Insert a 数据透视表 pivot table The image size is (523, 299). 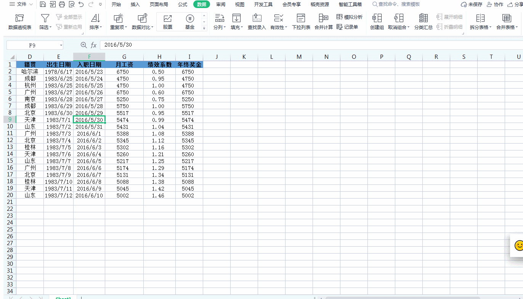pyautogui.click(x=20, y=22)
